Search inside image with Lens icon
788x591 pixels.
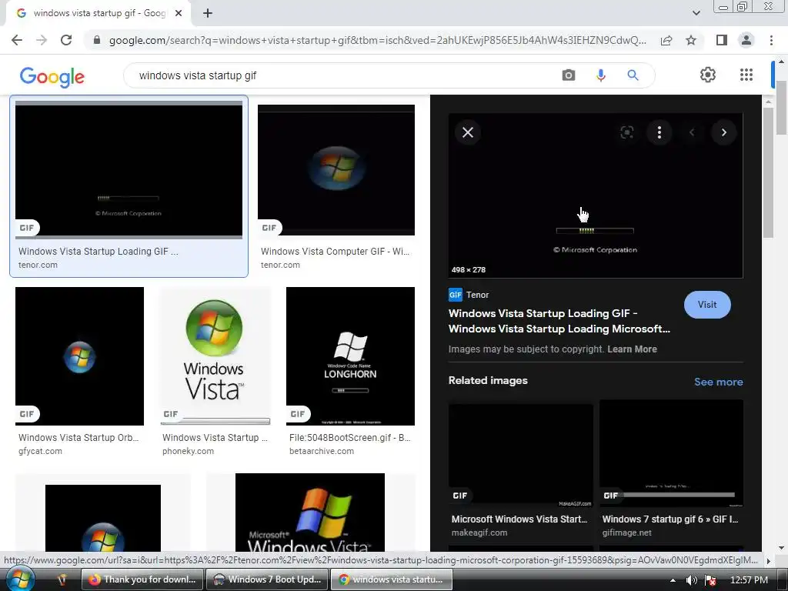pos(626,132)
